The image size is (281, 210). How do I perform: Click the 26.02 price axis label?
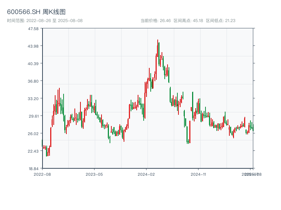point(33,134)
